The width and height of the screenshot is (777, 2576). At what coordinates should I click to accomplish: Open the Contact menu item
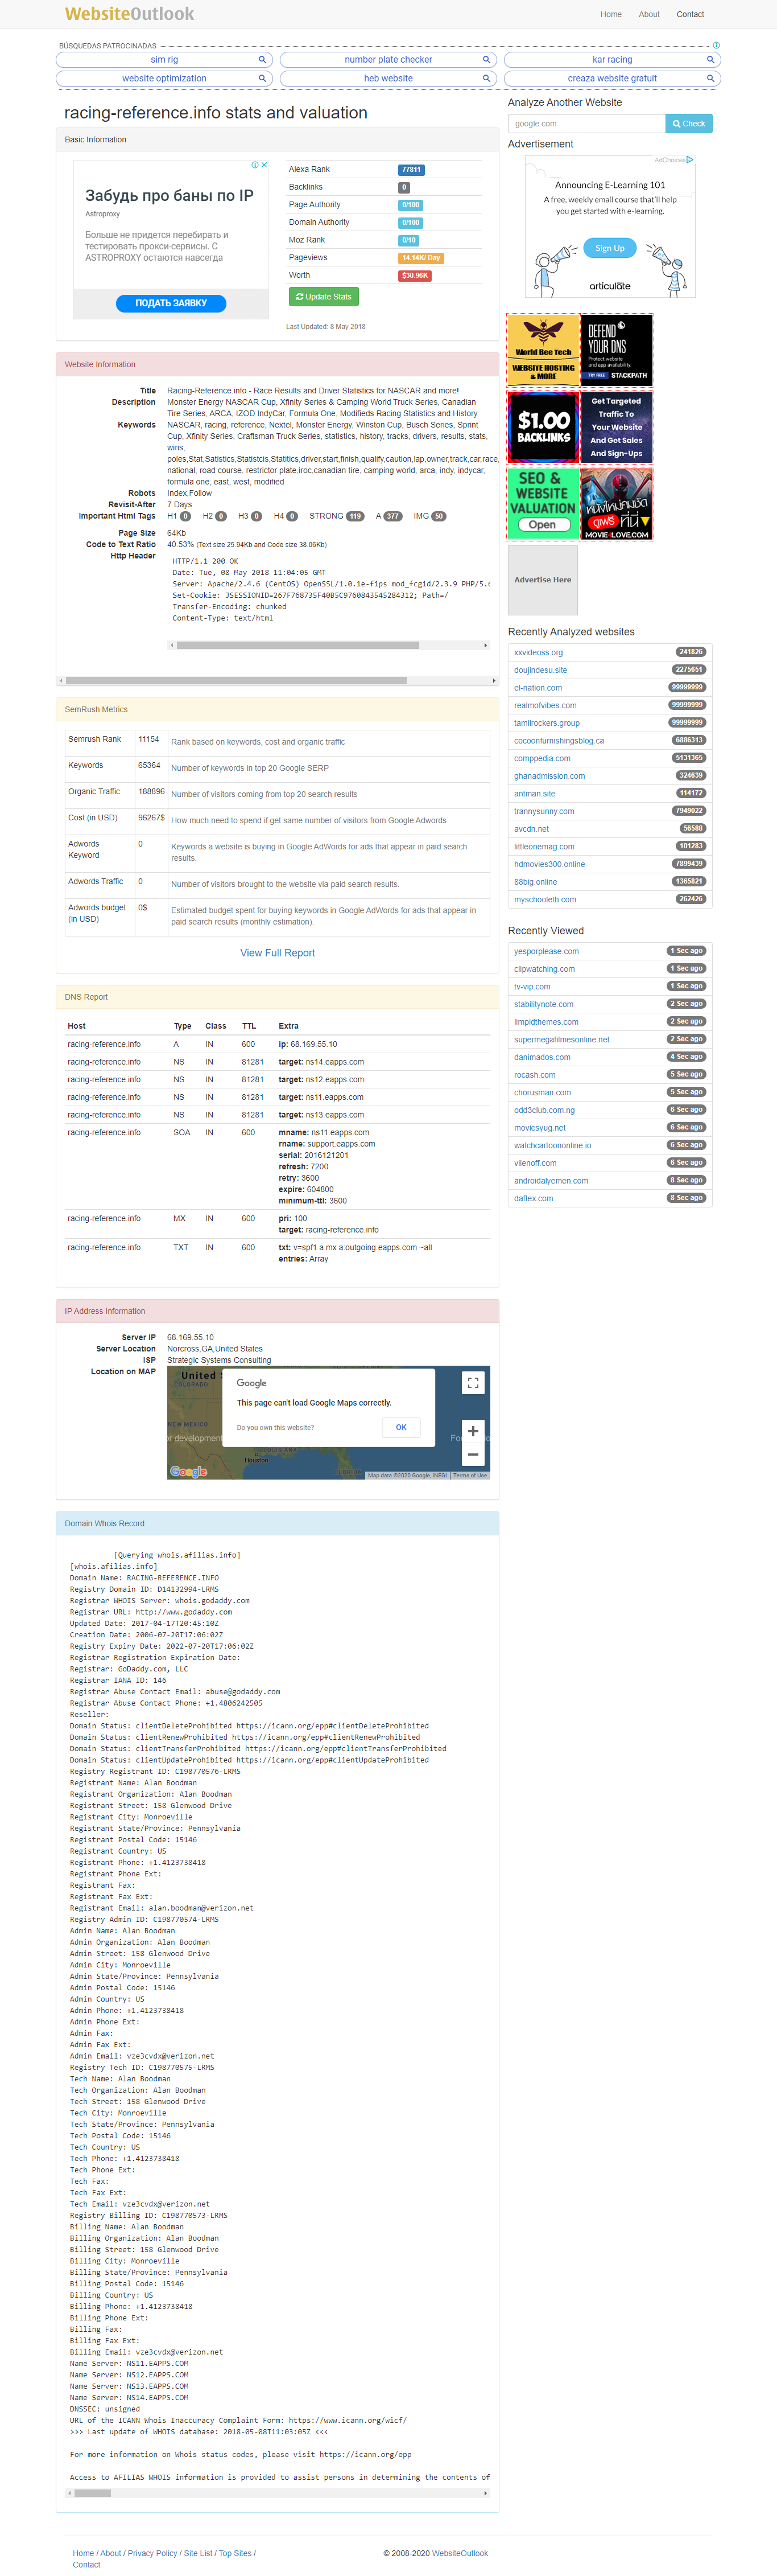[x=690, y=15]
